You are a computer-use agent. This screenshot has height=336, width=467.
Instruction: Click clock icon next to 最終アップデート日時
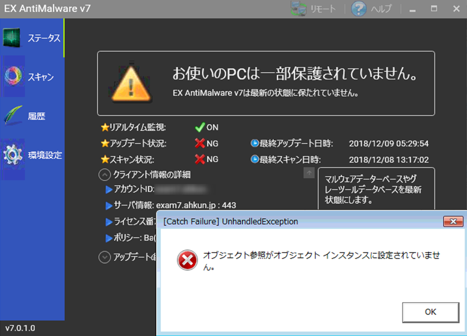255,143
